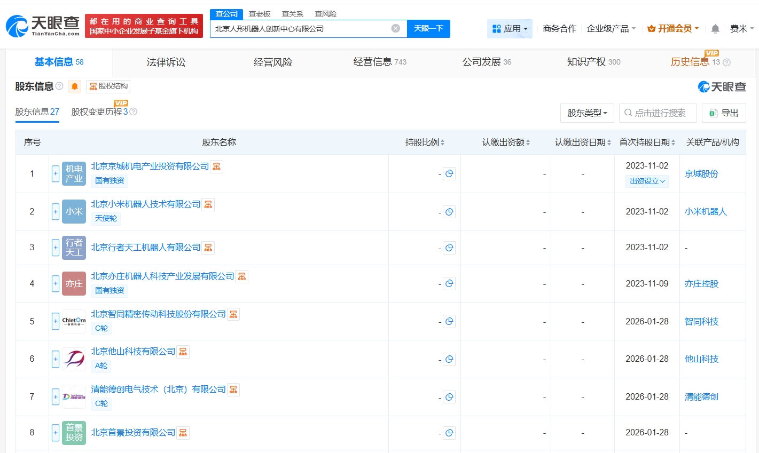This screenshot has height=453, width=759.
Task: Click equity structure icon next to 北京小米机器人技术有限公司
Action: [208, 204]
